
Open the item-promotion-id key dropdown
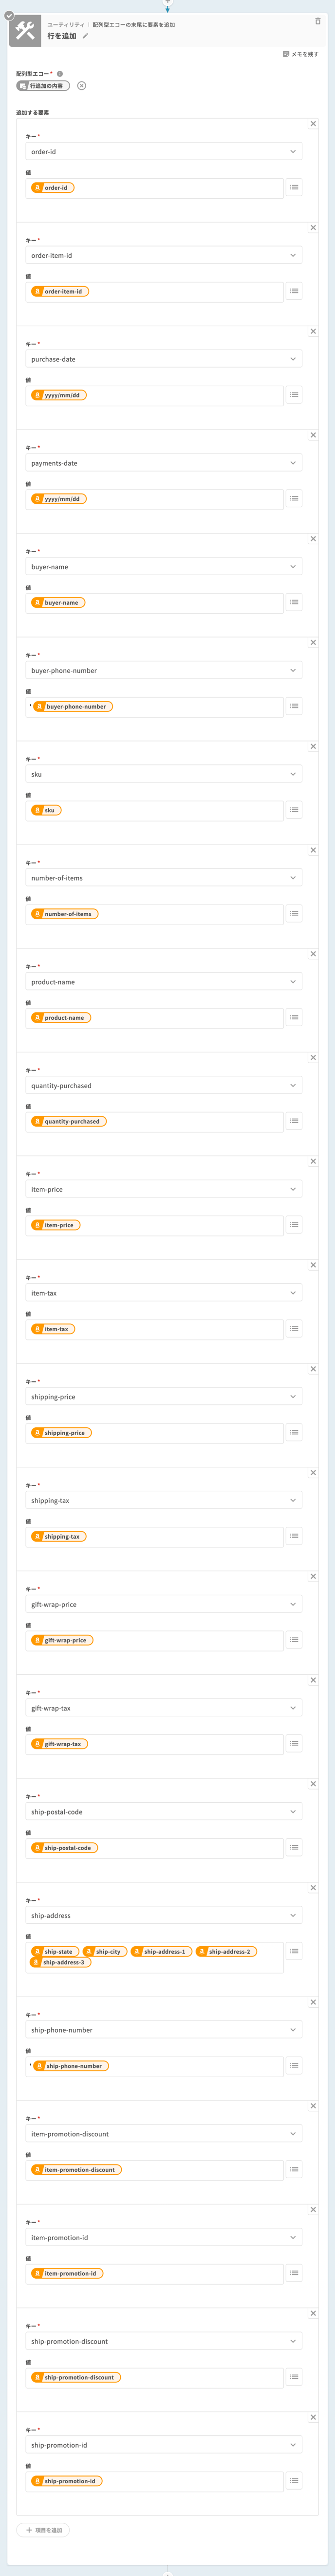[x=164, y=2238]
